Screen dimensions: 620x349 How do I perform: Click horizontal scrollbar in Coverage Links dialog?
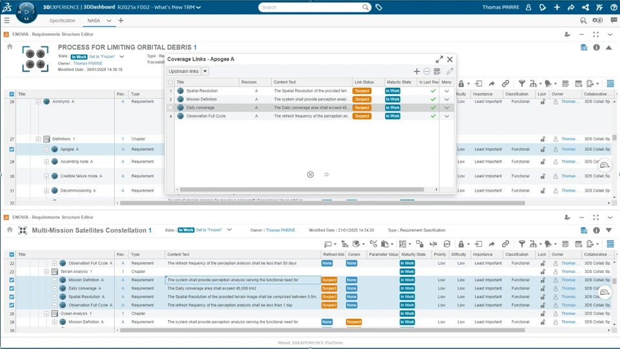point(302,190)
